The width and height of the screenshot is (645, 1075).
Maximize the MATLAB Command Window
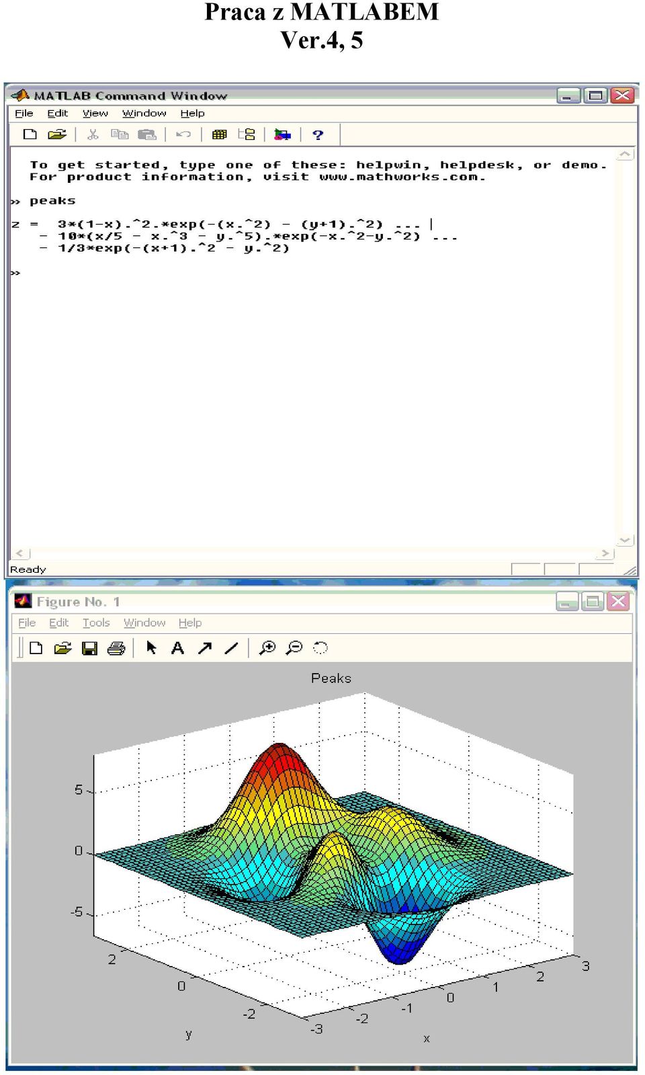[x=595, y=95]
